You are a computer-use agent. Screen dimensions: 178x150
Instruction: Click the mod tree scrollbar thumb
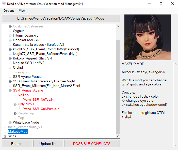coord(118,87)
